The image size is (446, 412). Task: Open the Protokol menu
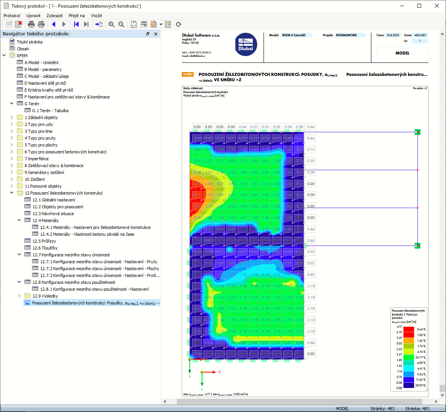[x=12, y=16]
